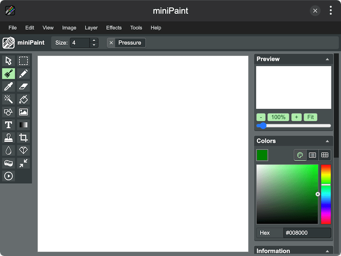Screen dimensions: 341x256
Task: Choose the rectangular Selection tool
Action: [x=23, y=61]
